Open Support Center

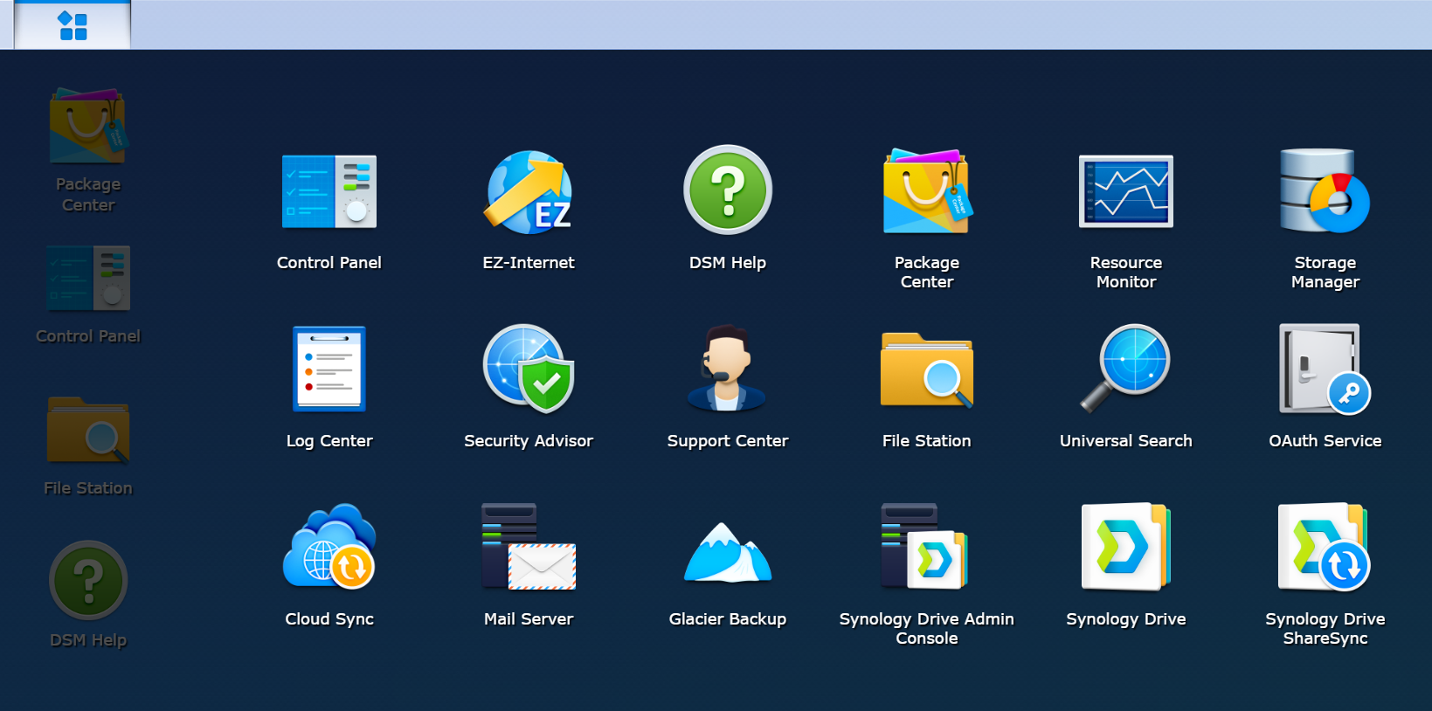[x=728, y=368]
